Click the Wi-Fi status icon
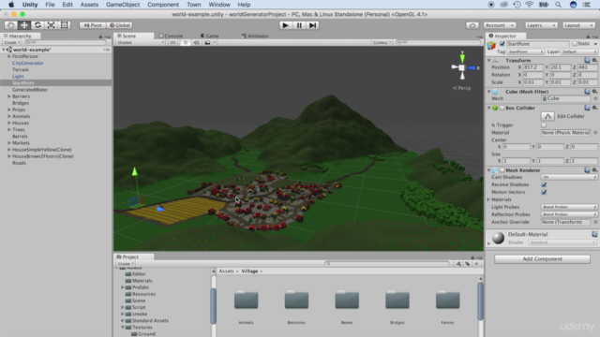600x337 pixels. [x=529, y=5]
